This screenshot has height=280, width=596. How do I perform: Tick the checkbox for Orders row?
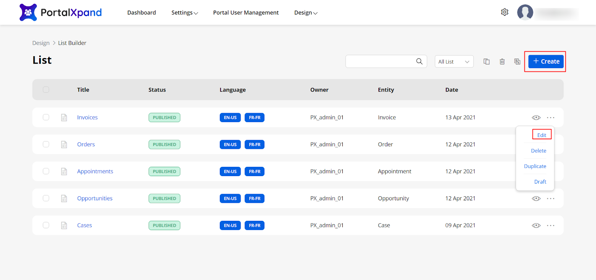tap(46, 144)
